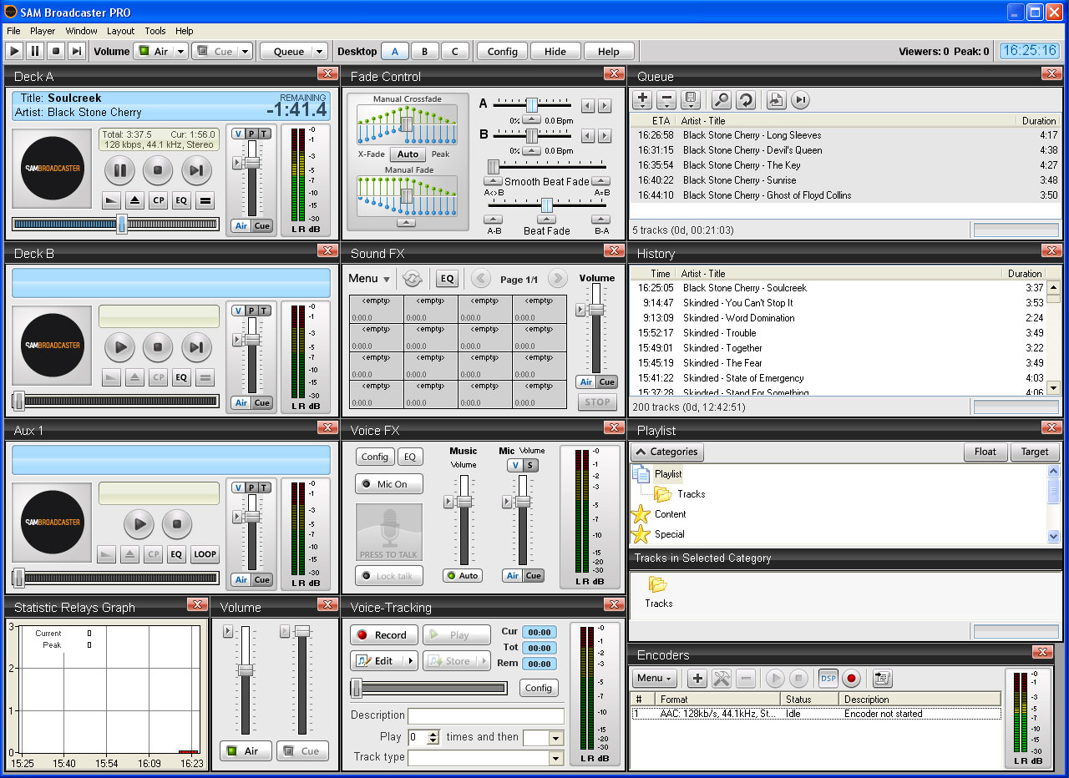Open the Window menu
Image resolution: width=1069 pixels, height=778 pixels.
[x=82, y=31]
